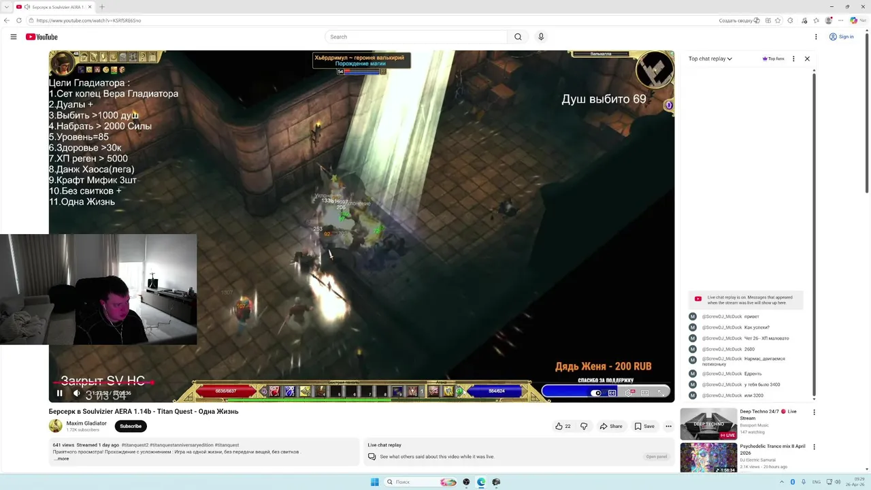Viewport: 871px width, 490px height.
Task: Reload the page with the refresh icon
Action: tap(19, 20)
